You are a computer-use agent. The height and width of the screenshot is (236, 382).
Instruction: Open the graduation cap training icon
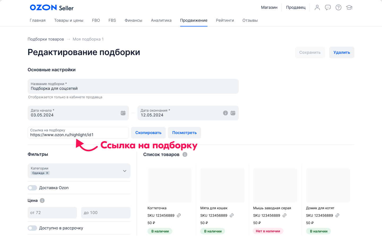[349, 7]
